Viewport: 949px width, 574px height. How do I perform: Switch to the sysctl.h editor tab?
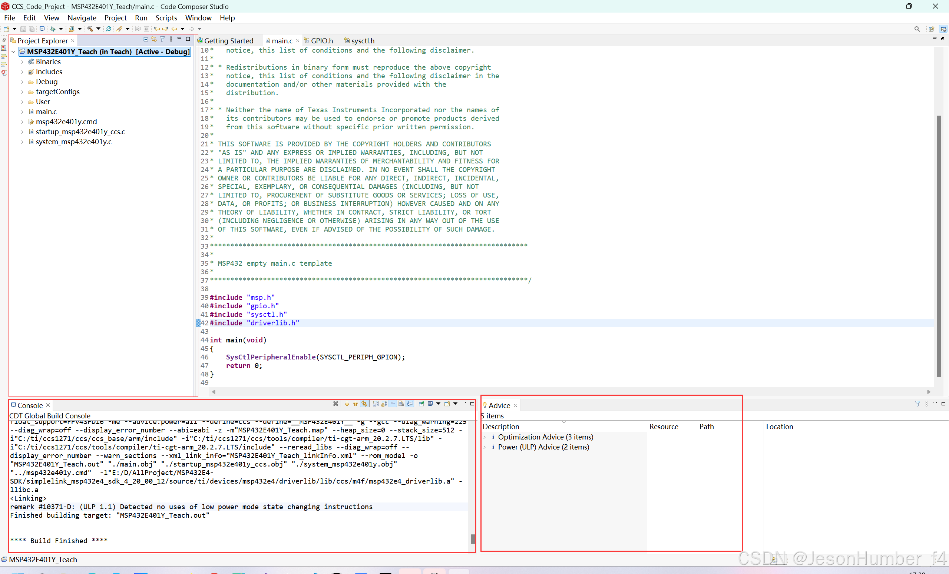tap(362, 41)
